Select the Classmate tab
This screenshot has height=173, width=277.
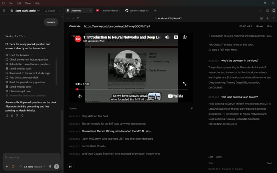pos(79,11)
